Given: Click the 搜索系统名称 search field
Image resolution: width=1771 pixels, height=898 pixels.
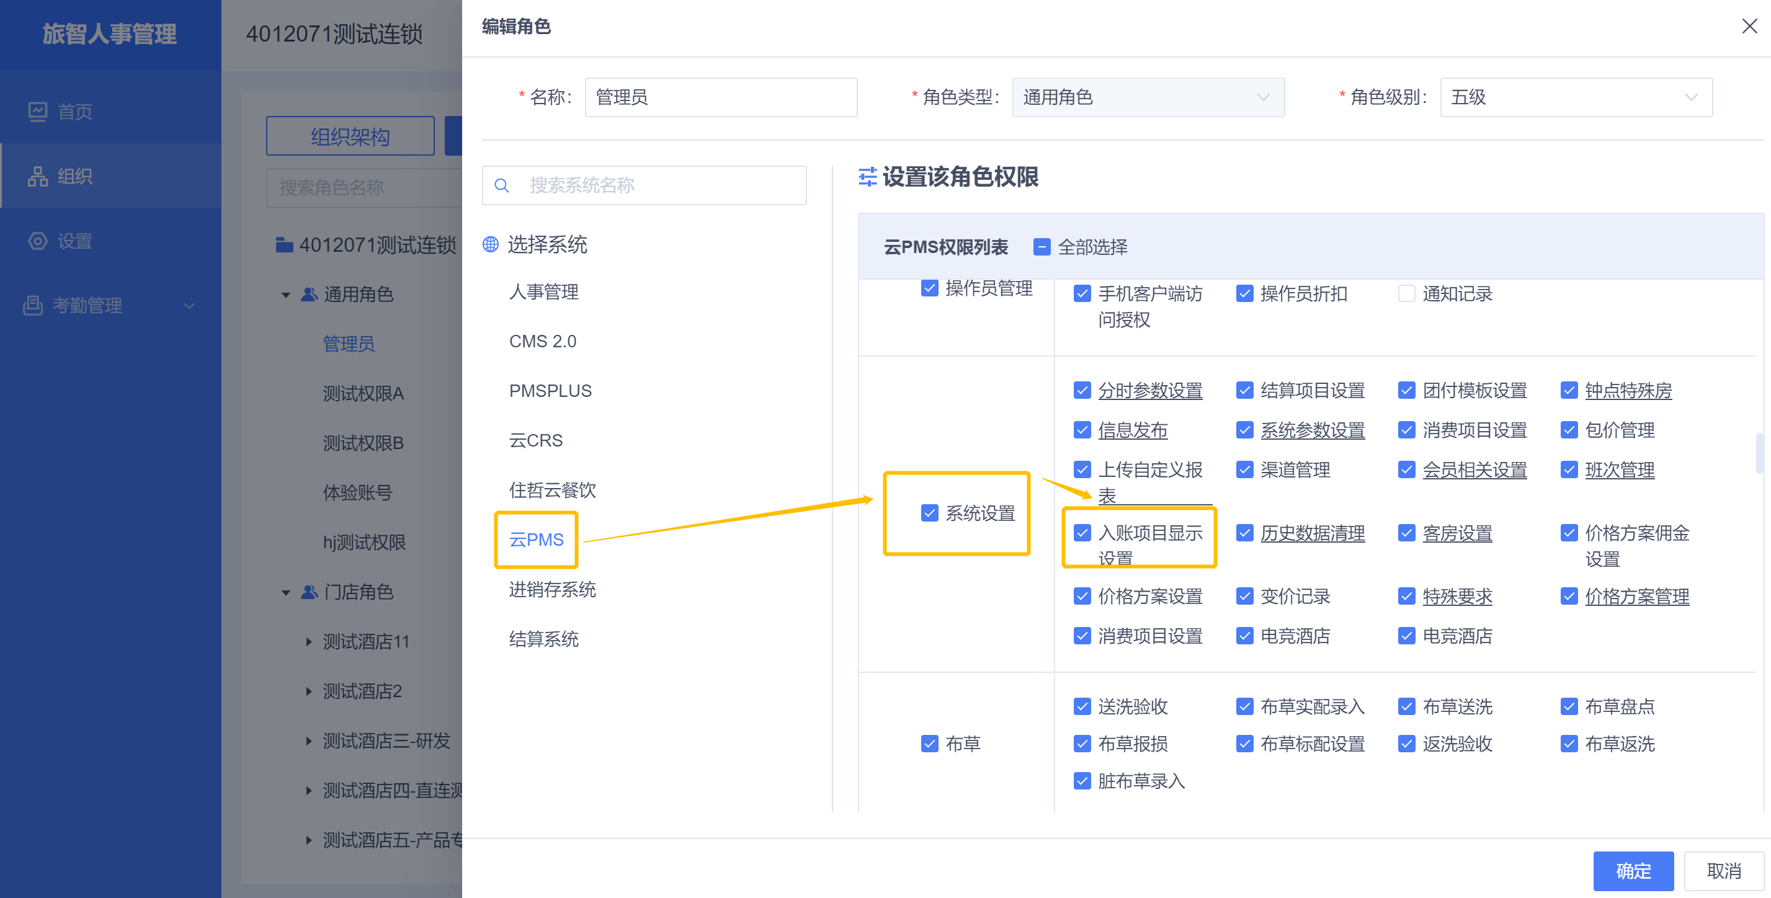Looking at the screenshot, I should point(643,185).
